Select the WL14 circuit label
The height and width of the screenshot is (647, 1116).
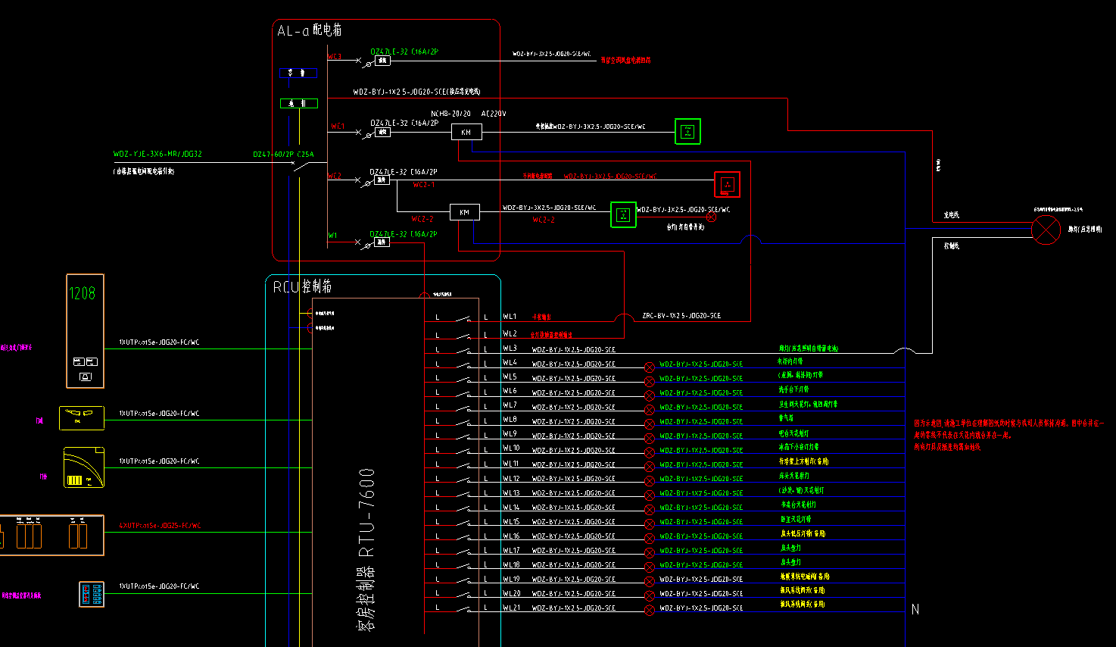[x=511, y=508]
